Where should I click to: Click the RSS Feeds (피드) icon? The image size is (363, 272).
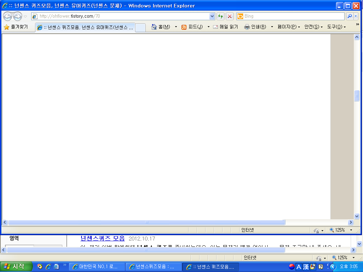pyautogui.click(x=184, y=27)
